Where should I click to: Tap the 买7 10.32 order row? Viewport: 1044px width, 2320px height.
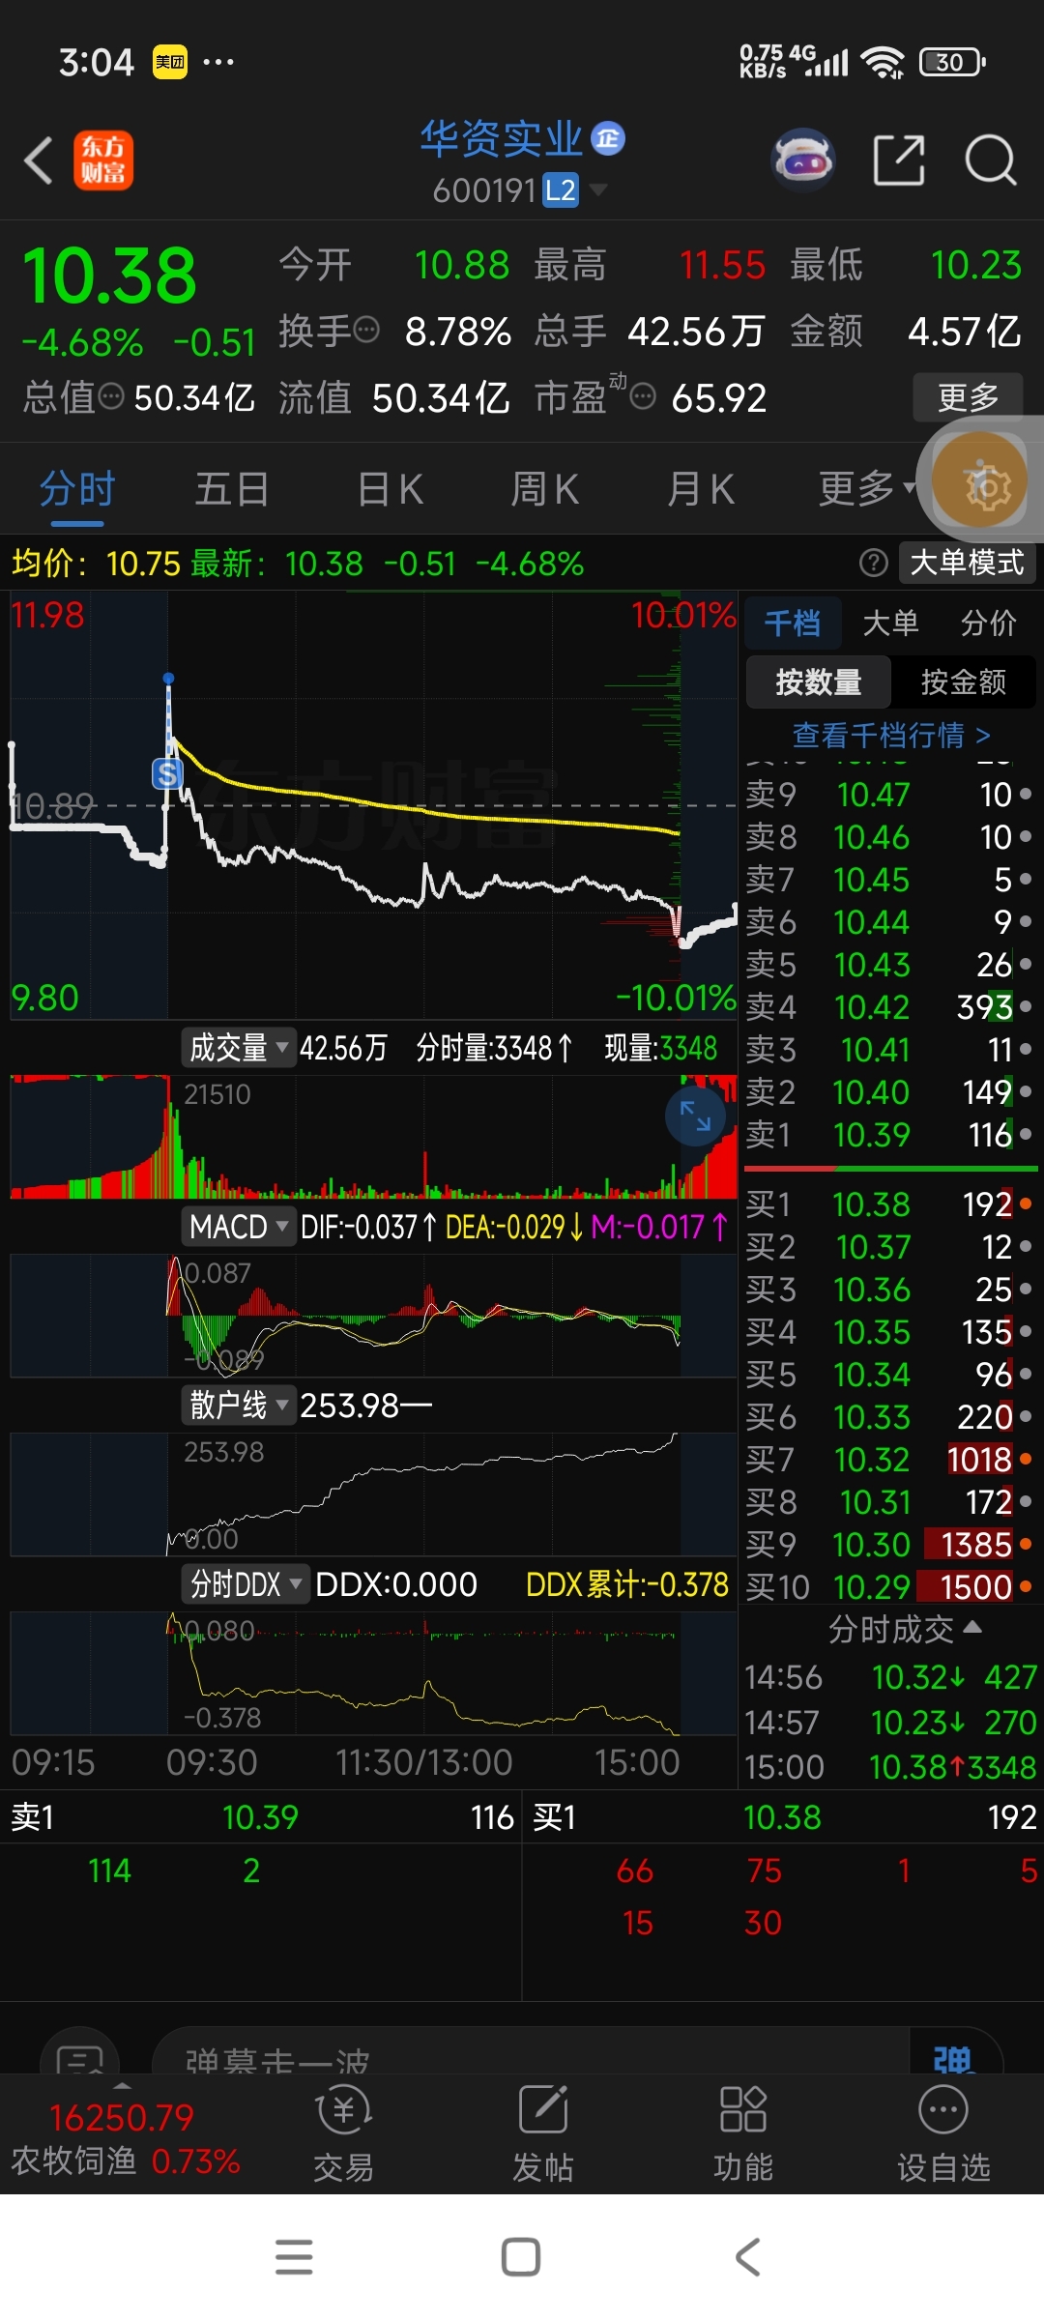(x=889, y=1459)
